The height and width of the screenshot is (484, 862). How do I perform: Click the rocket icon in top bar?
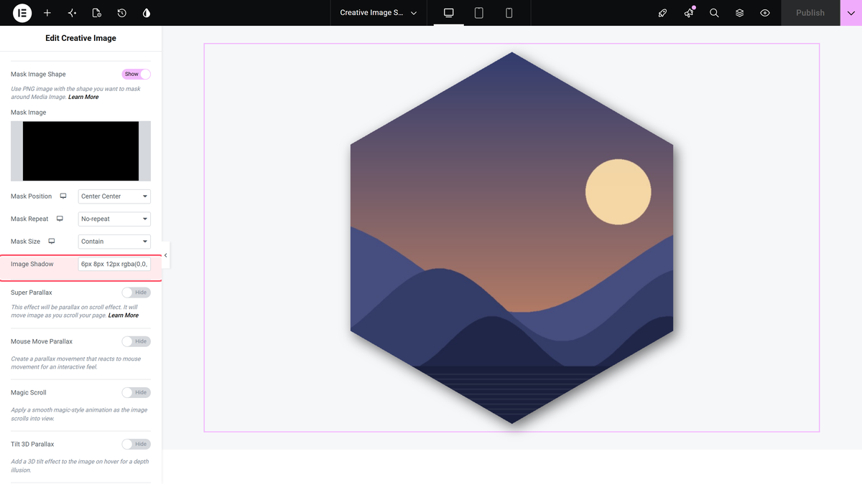663,13
